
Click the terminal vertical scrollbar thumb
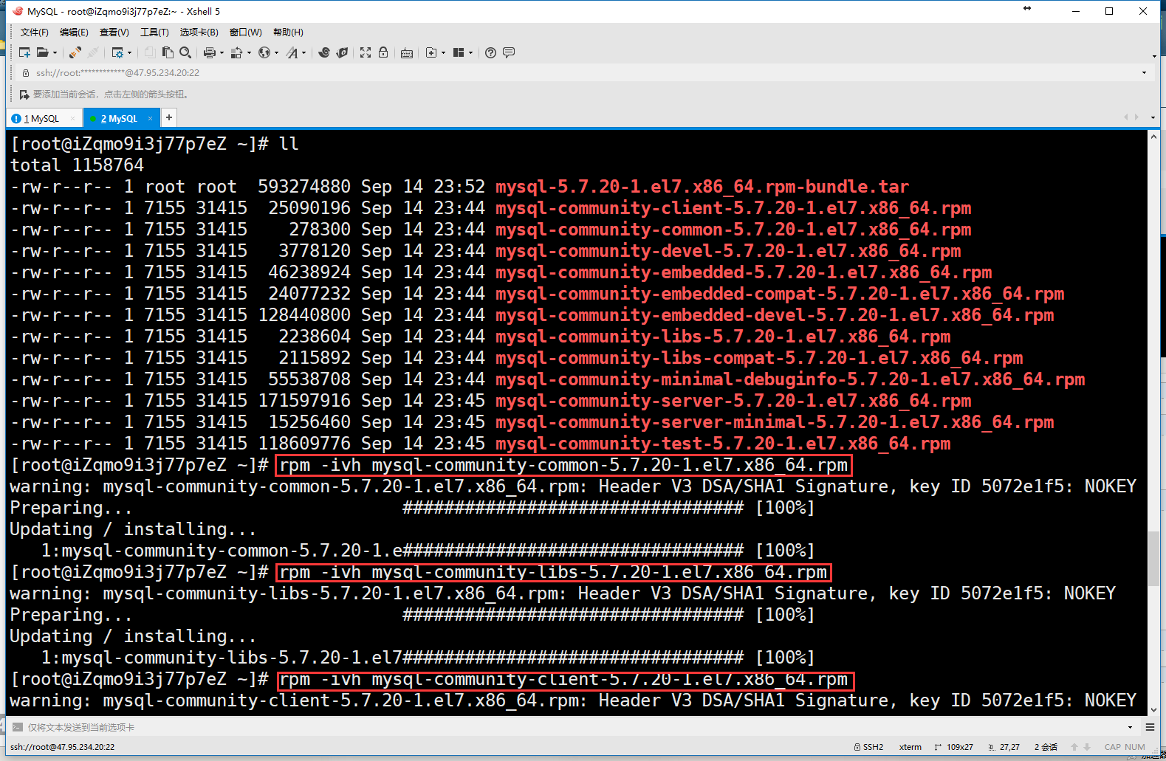tap(1153, 559)
